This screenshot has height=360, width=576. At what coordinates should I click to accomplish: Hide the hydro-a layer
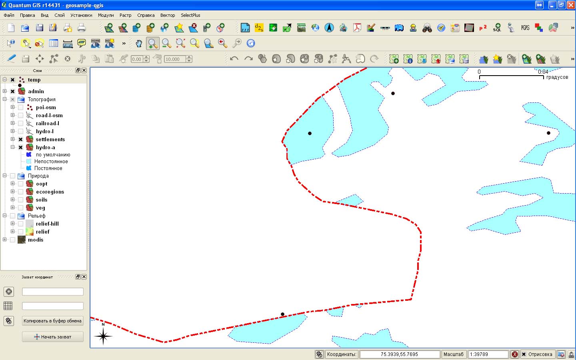click(x=20, y=147)
